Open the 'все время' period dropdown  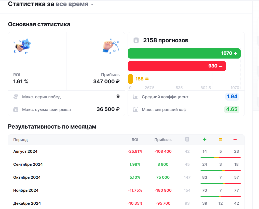(x=74, y=4)
